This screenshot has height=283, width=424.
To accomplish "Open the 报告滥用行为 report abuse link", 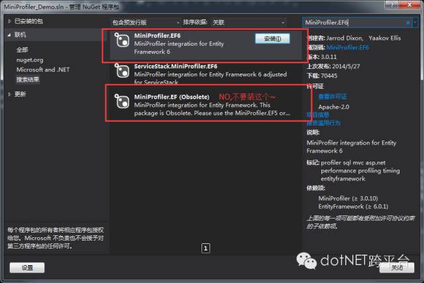I will click(x=323, y=123).
